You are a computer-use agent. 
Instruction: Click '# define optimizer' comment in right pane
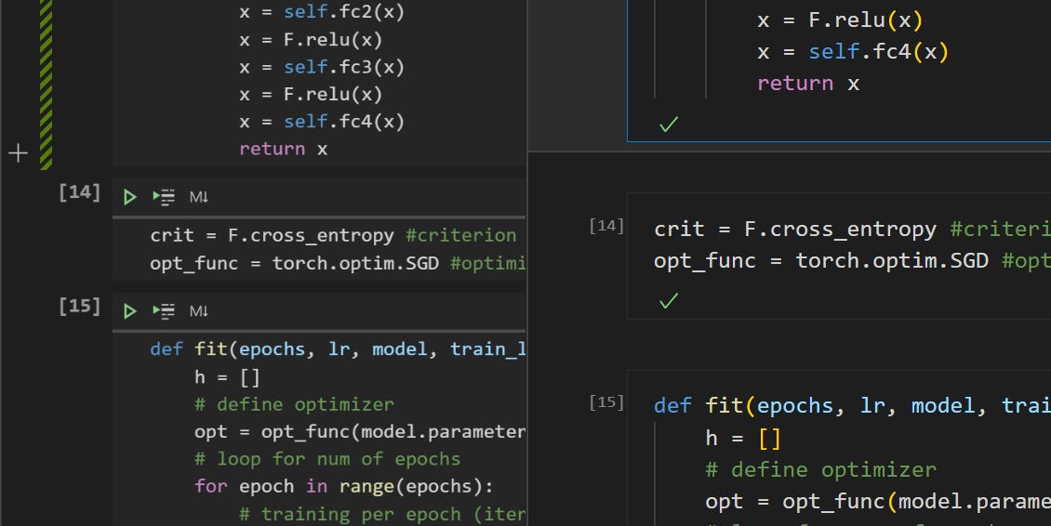[x=821, y=470]
